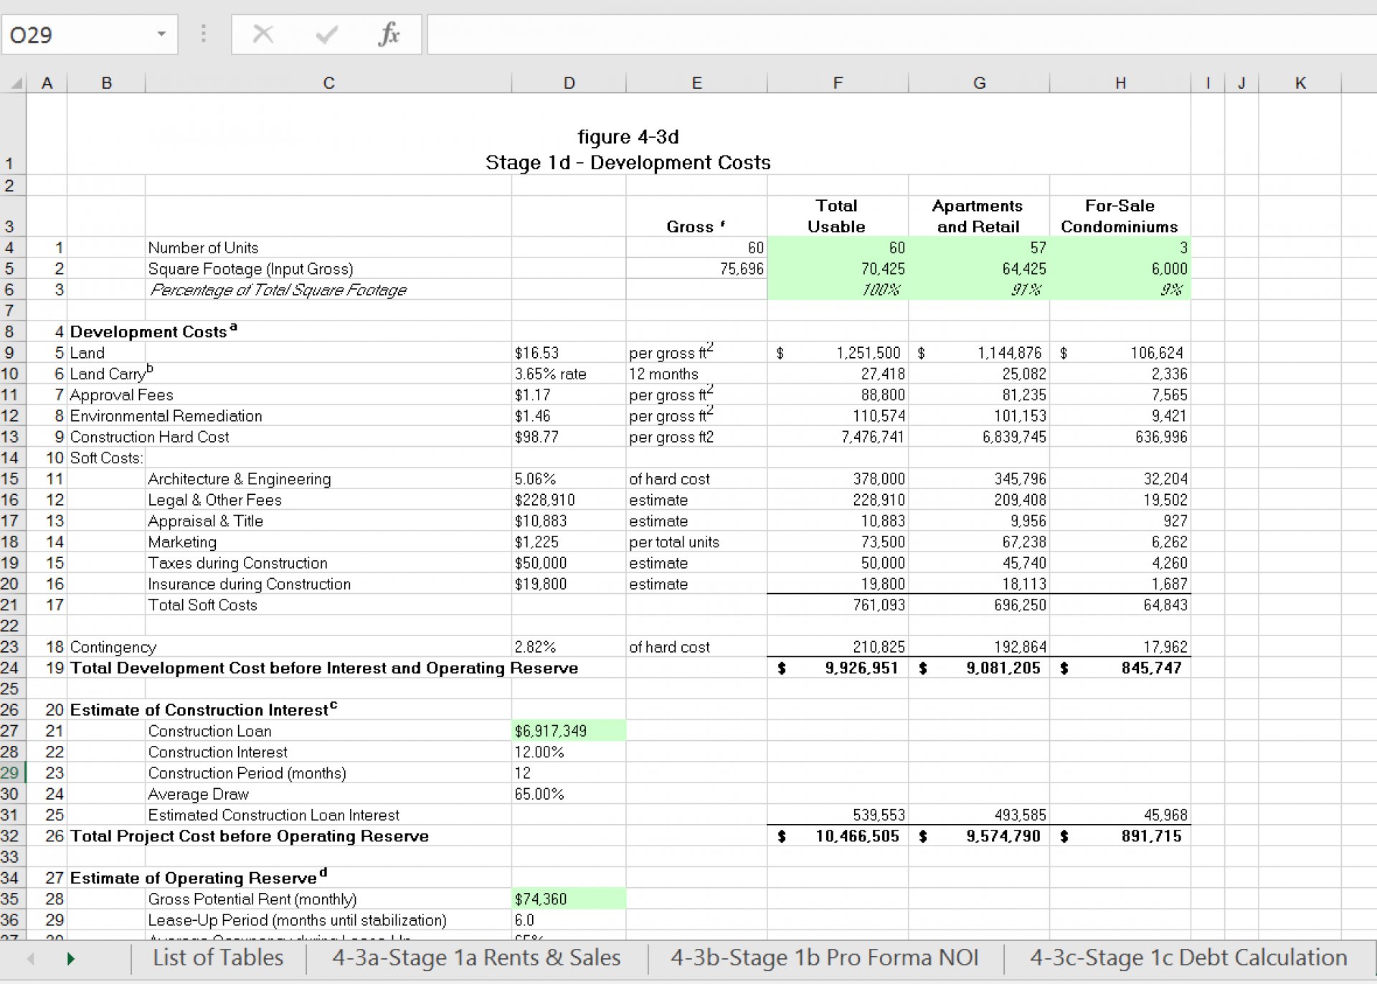
Task: Select the green Gross Potential Rent cell $74,360
Action: pos(569,898)
